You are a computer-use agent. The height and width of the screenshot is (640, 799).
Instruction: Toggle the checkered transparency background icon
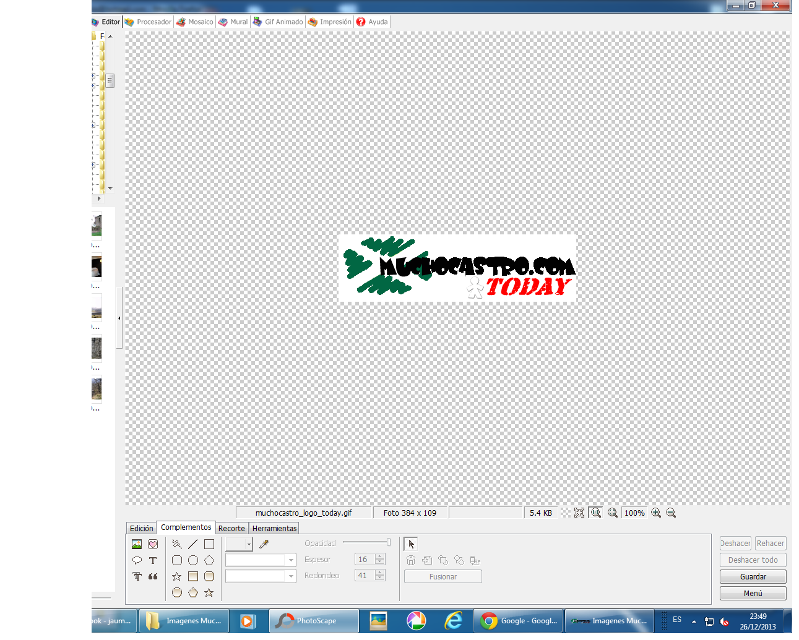pos(565,513)
